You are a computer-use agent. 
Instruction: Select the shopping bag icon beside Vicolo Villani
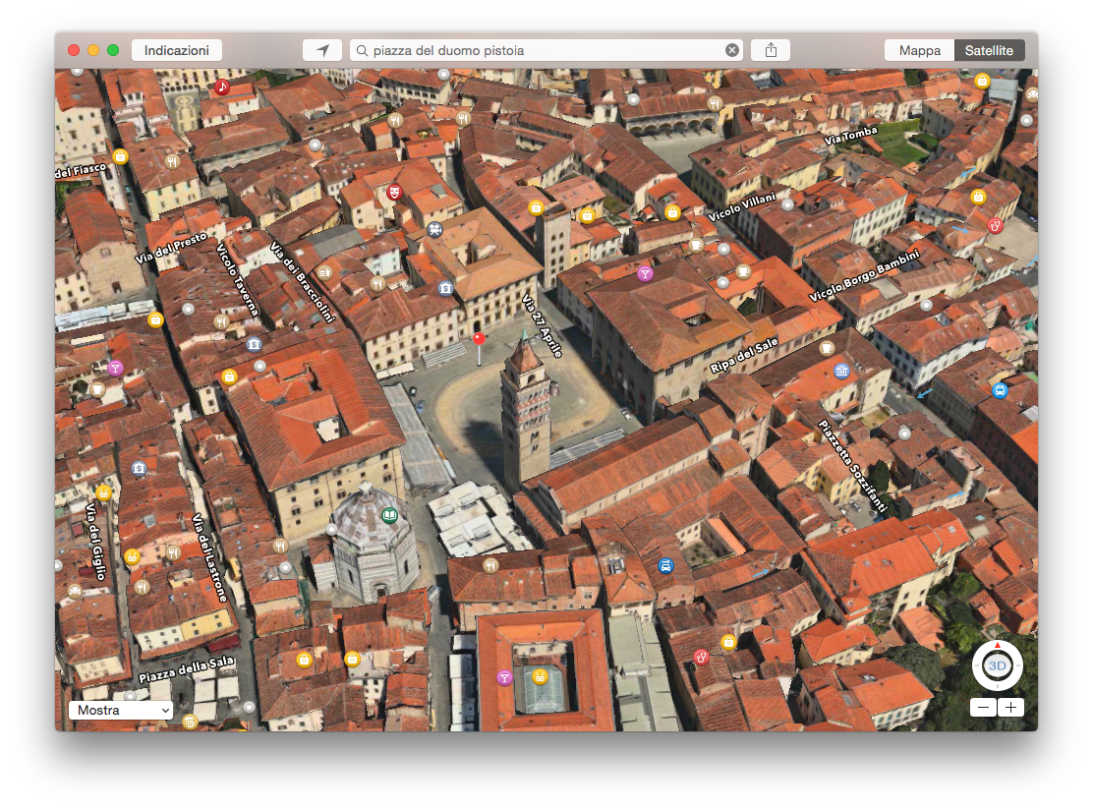point(672,212)
